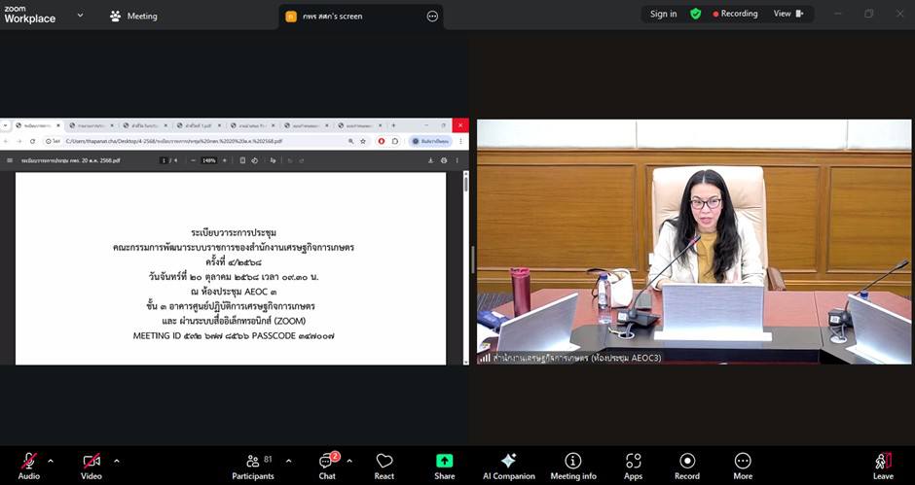915x485 pixels.
Task: Open AI Companion
Action: [509, 464]
